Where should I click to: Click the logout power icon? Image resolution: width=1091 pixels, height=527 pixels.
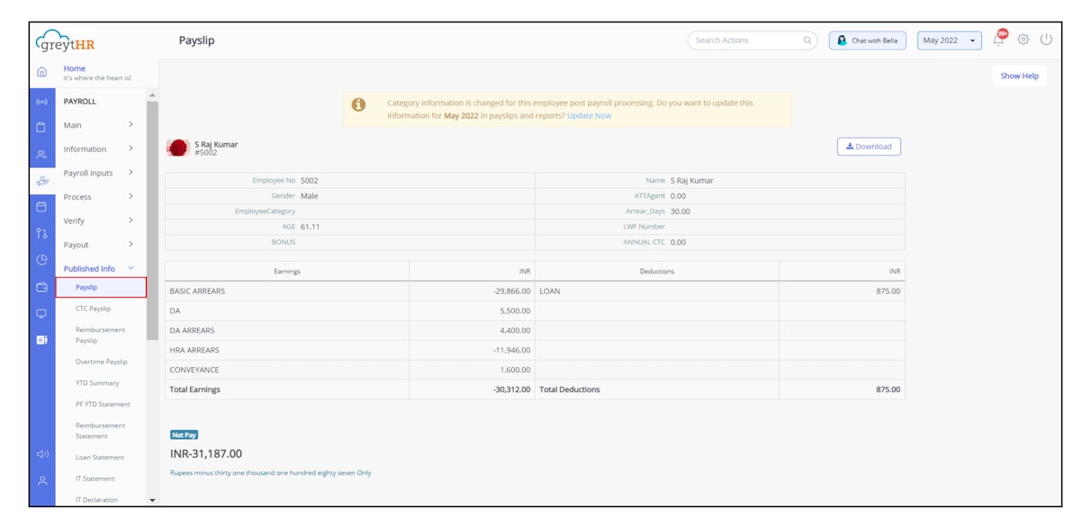click(1044, 38)
